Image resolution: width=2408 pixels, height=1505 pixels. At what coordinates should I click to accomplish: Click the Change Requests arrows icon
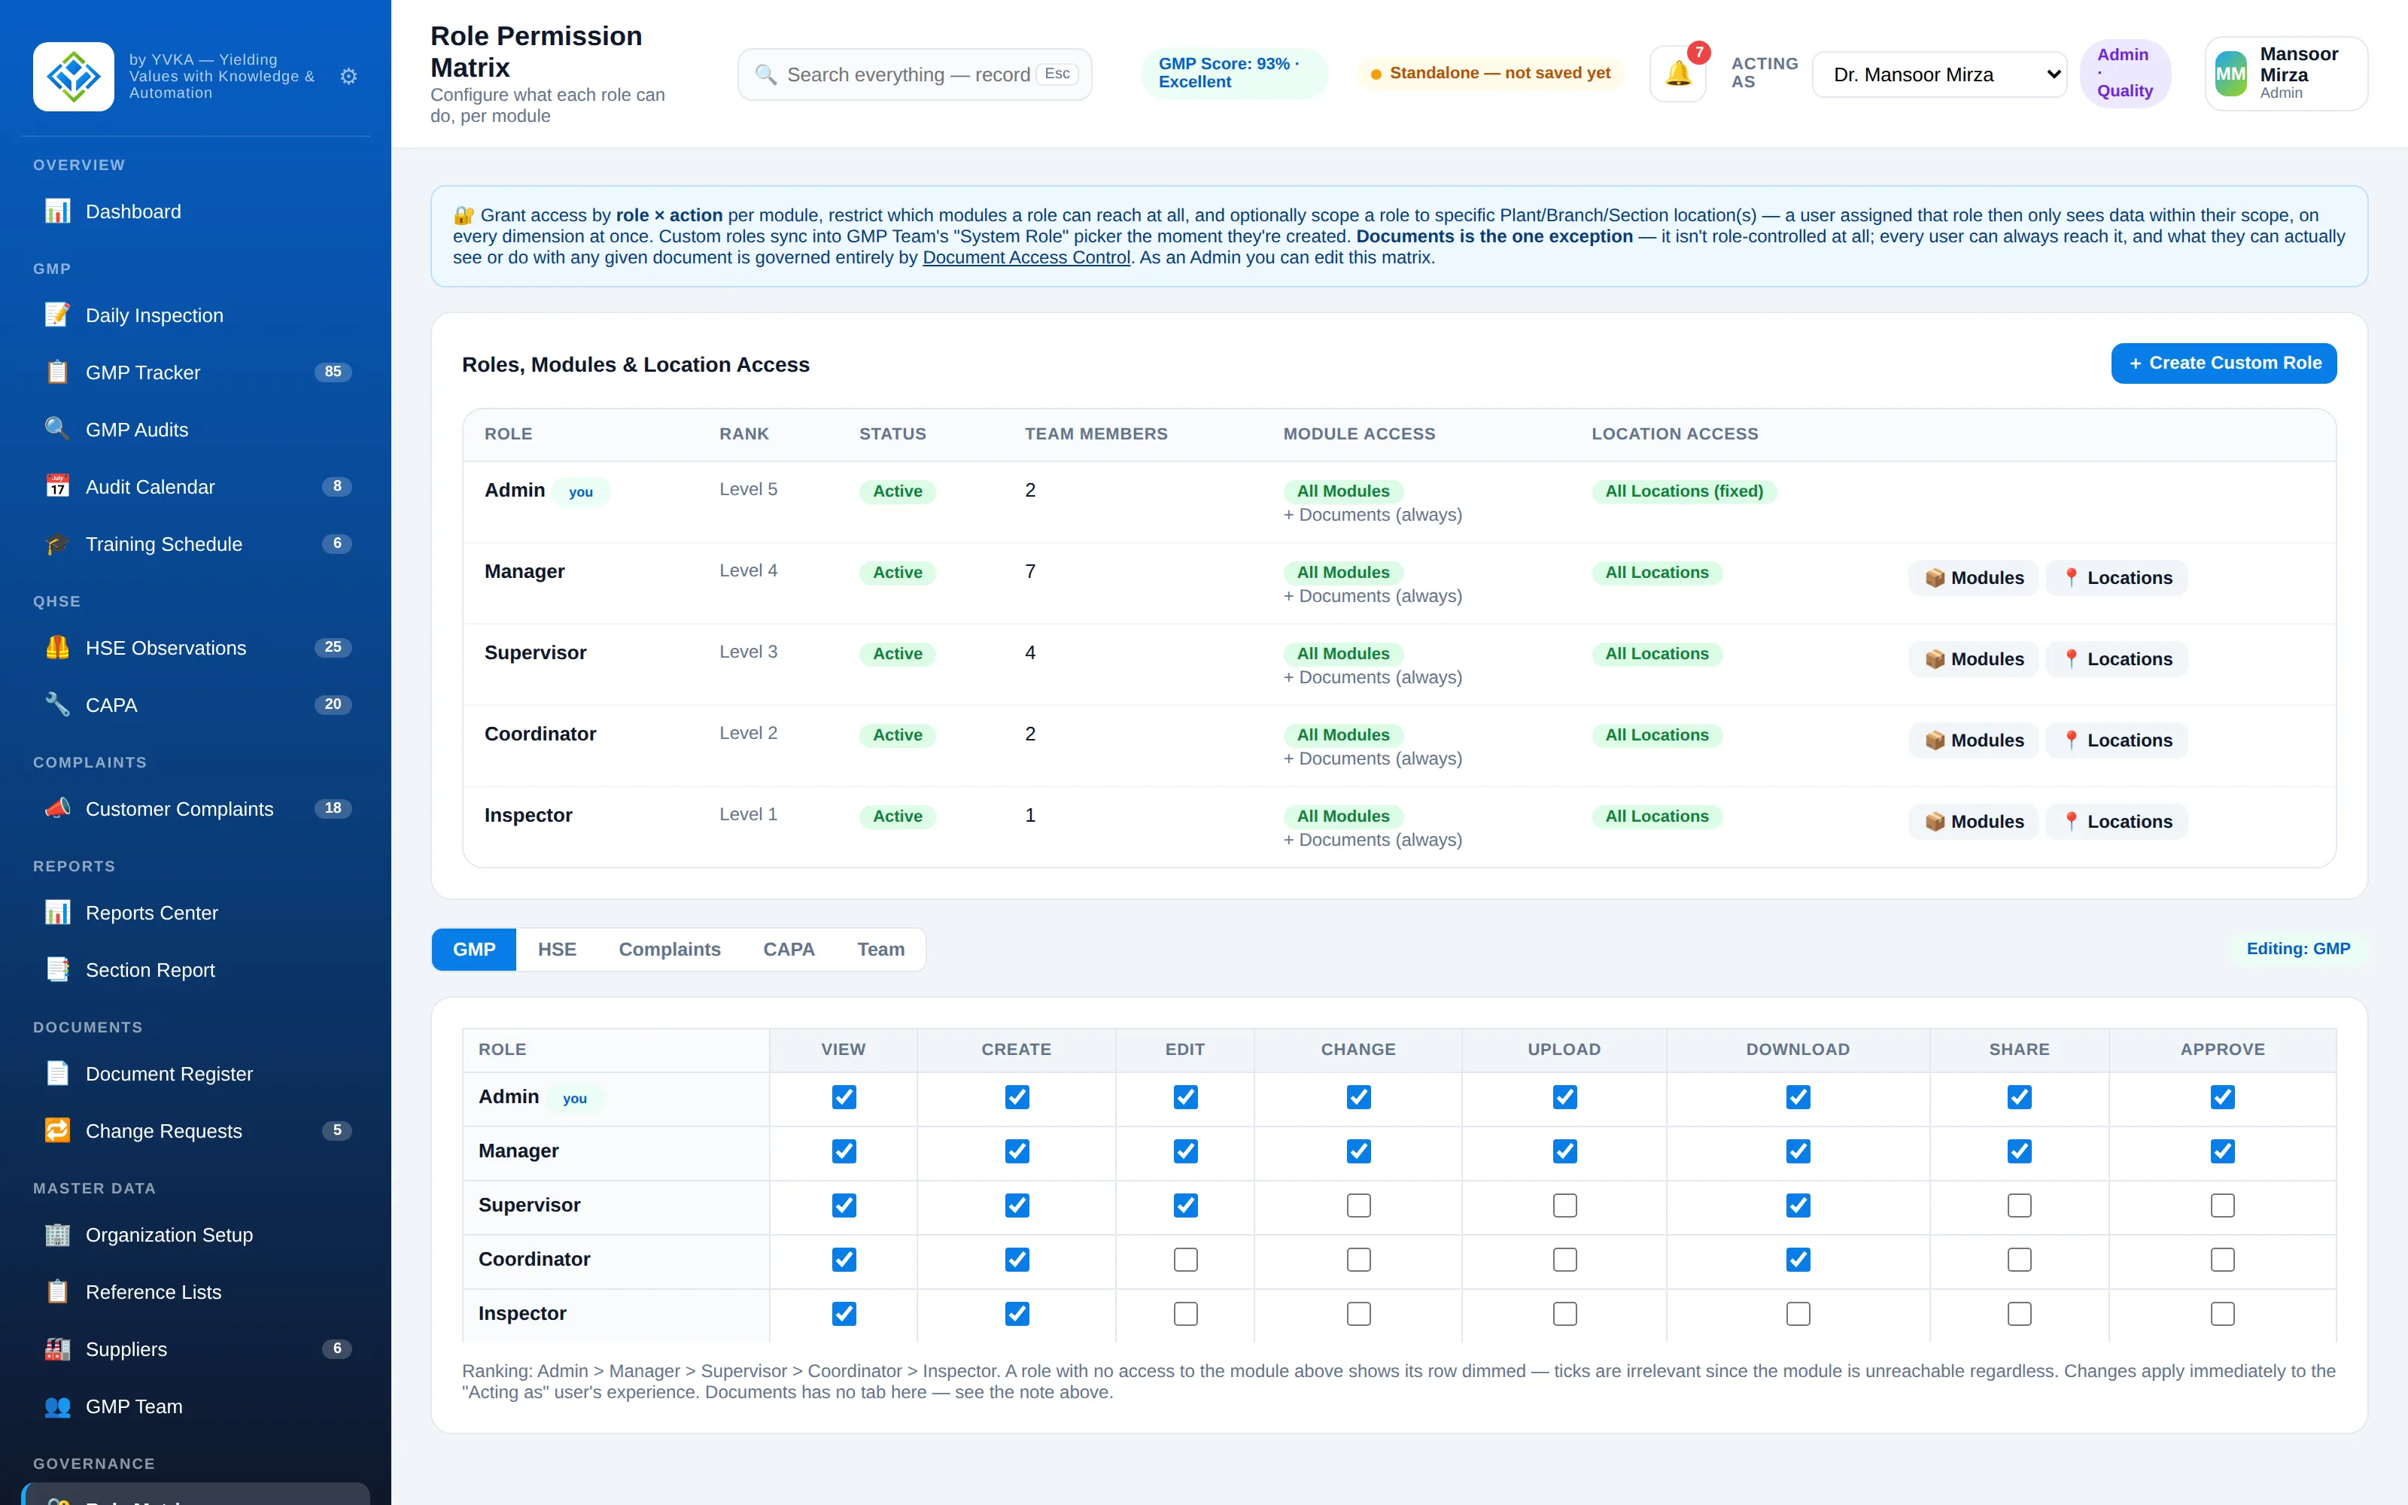coord(58,1131)
